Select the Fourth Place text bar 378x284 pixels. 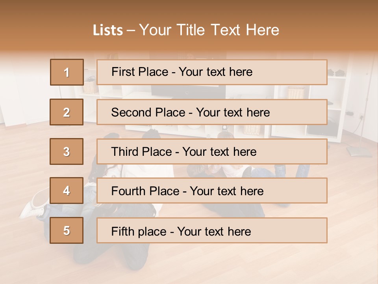coord(212,191)
